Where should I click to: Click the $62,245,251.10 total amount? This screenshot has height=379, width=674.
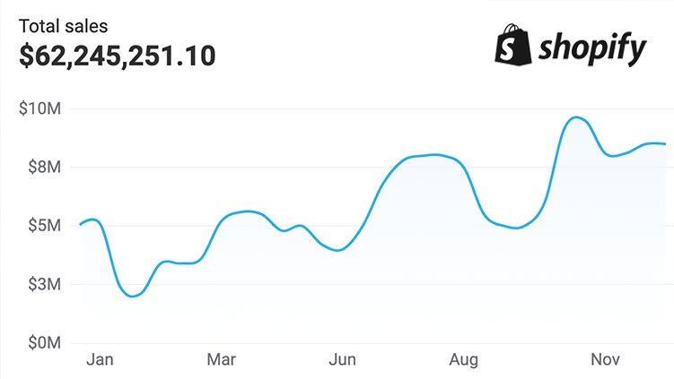point(118,56)
